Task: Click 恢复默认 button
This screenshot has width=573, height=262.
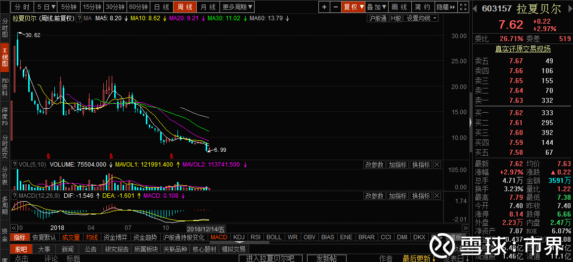Action: 44,237
